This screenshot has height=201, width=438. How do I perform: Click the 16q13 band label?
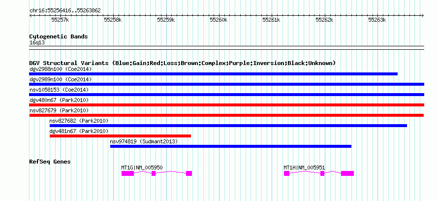37,43
